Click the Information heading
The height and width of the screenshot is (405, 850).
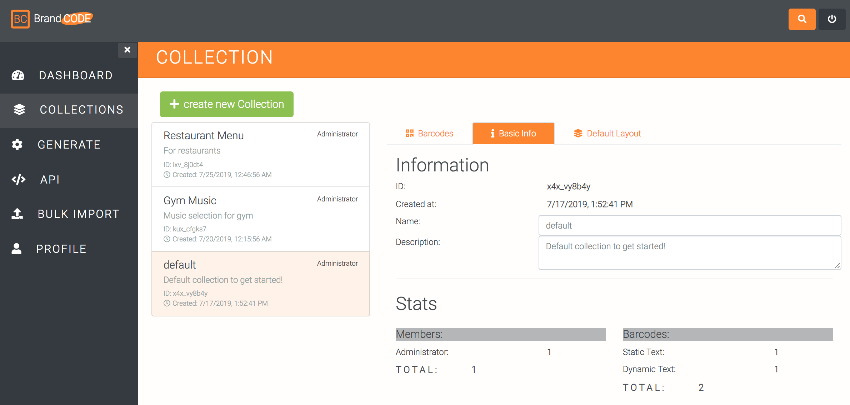point(442,165)
